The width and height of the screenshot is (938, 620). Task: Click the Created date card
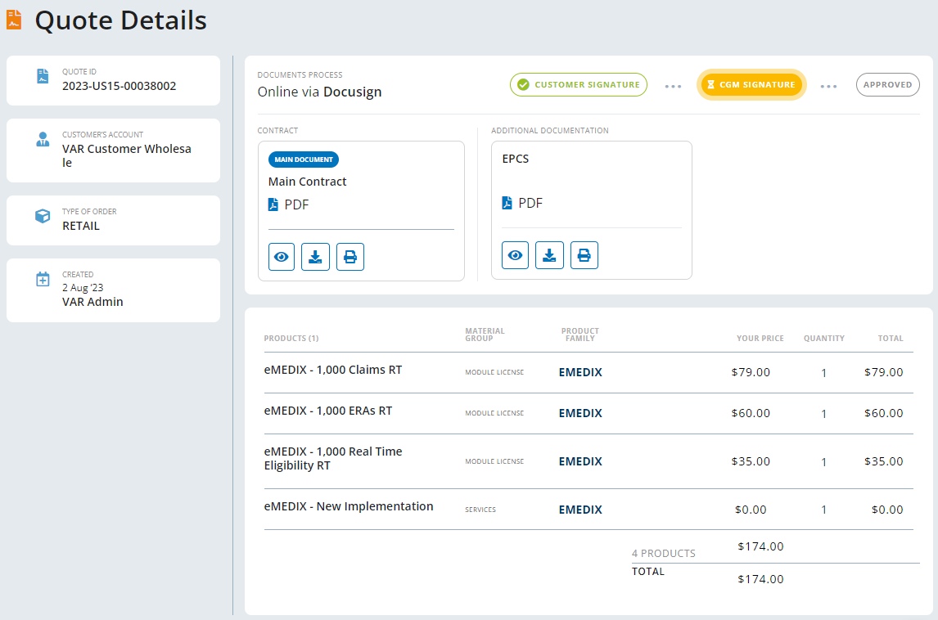click(x=113, y=290)
